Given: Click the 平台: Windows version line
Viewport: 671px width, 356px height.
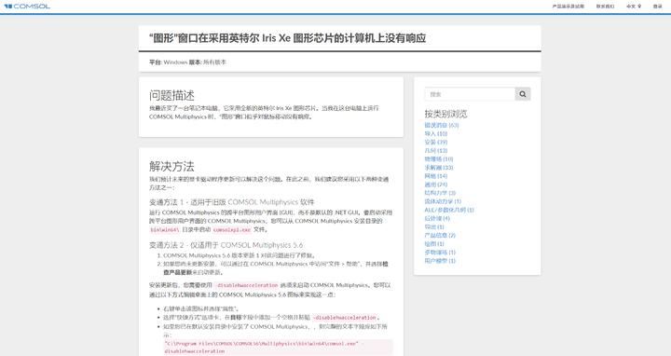Looking at the screenshot, I should pyautogui.click(x=187, y=62).
